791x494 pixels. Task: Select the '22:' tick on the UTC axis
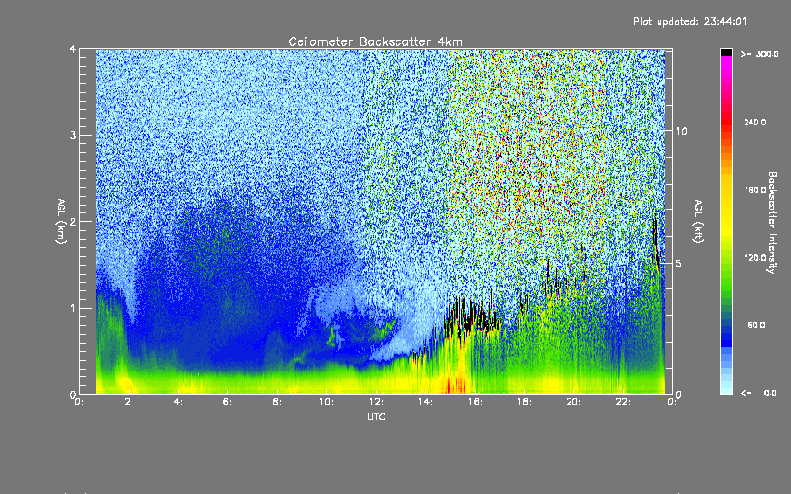pos(623,402)
